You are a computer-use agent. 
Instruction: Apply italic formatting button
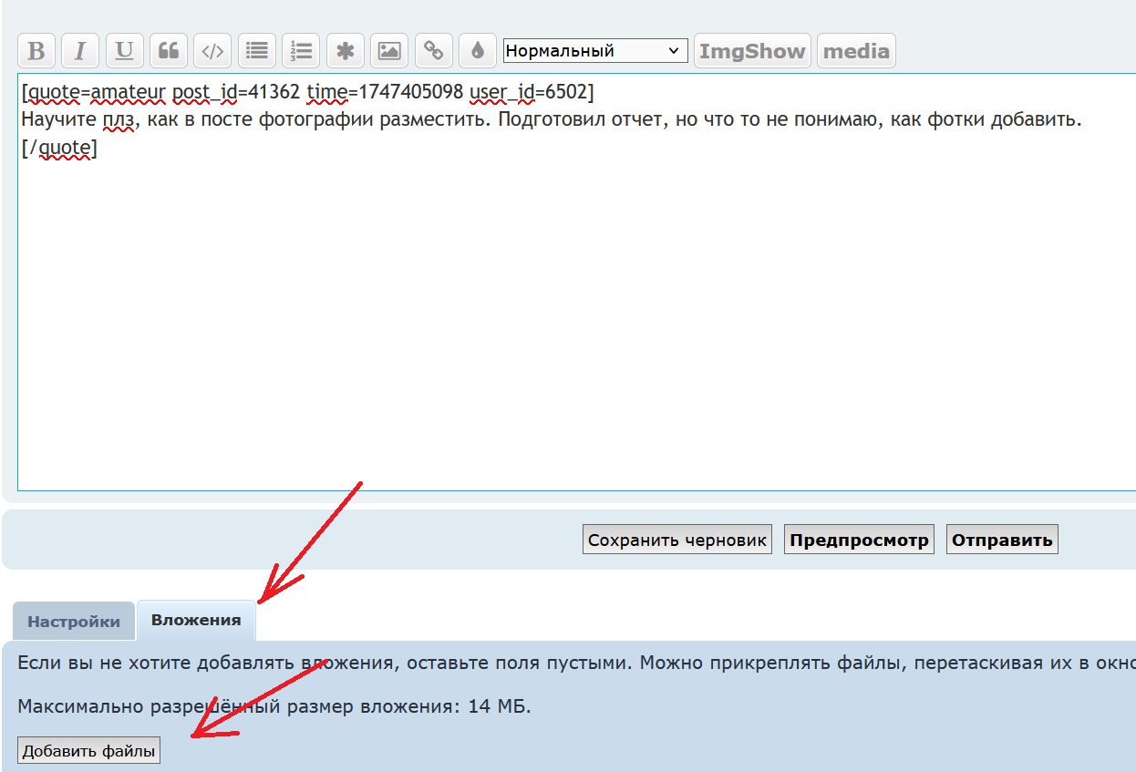[80, 51]
